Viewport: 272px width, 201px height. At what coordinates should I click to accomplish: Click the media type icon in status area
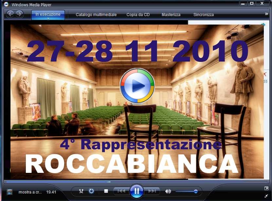pos(10,192)
